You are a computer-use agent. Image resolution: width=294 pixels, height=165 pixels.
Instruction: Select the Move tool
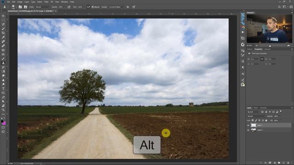pyautogui.click(x=3, y=16)
